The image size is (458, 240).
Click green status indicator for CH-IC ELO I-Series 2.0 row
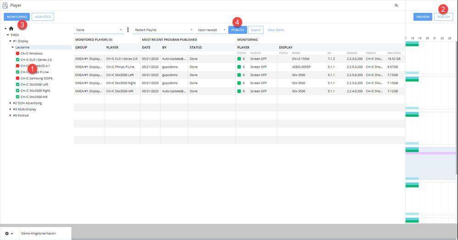coord(239,59)
